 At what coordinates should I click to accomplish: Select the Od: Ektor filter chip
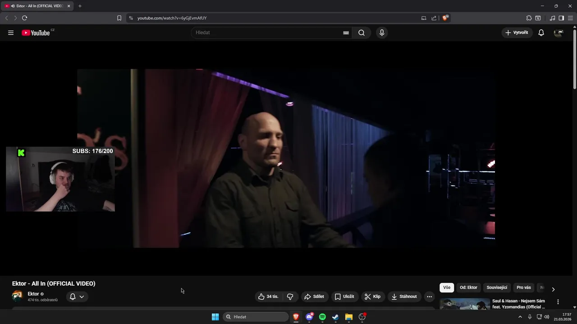point(468,288)
